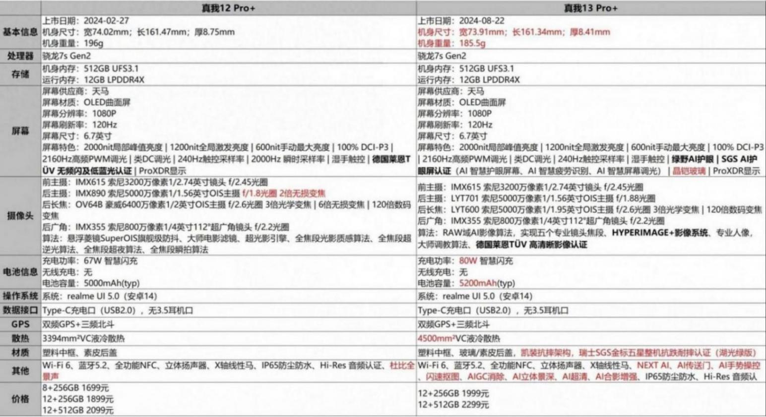Select the 其他 row label
This screenshot has width=766, height=417.
(x=20, y=371)
